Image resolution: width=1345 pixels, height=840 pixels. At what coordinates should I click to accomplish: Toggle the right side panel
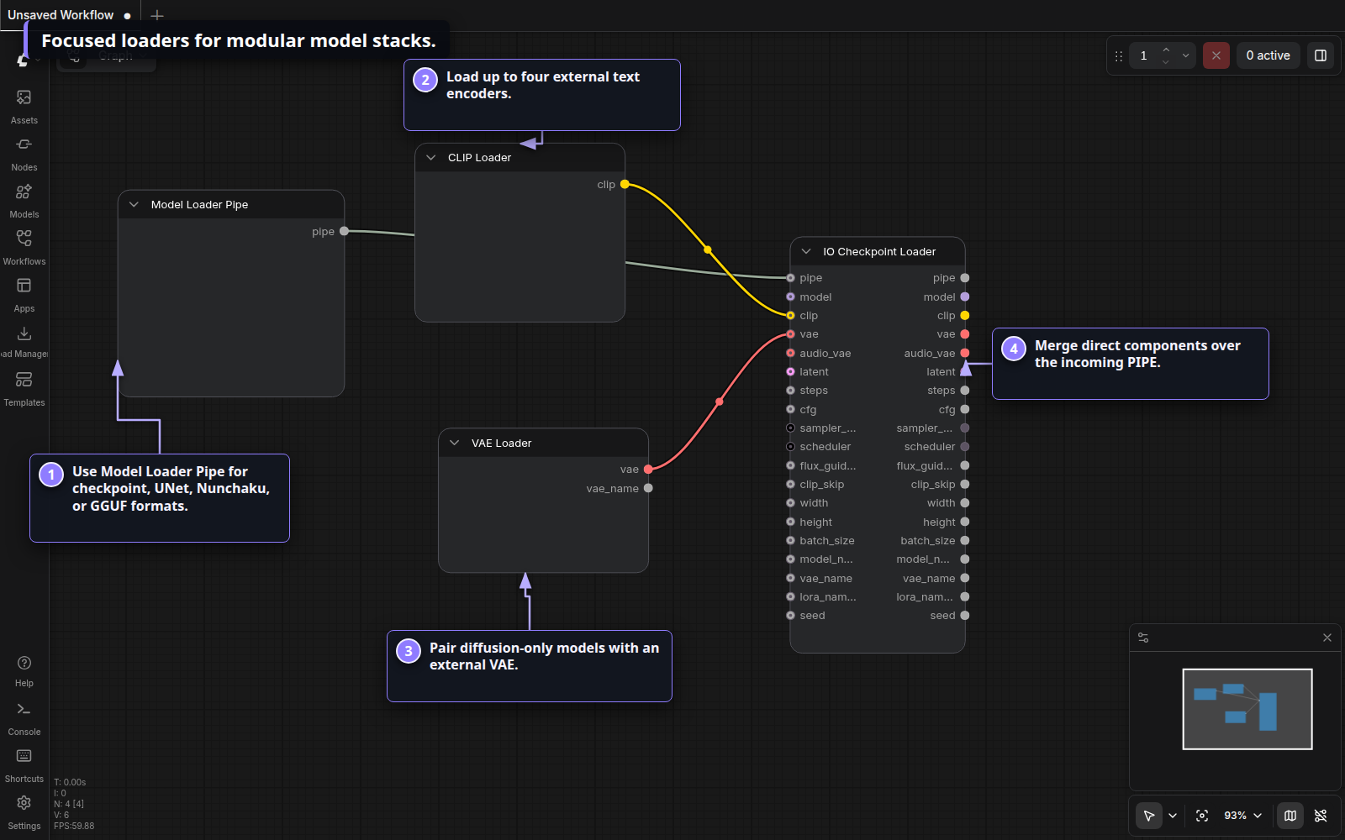coord(1321,55)
